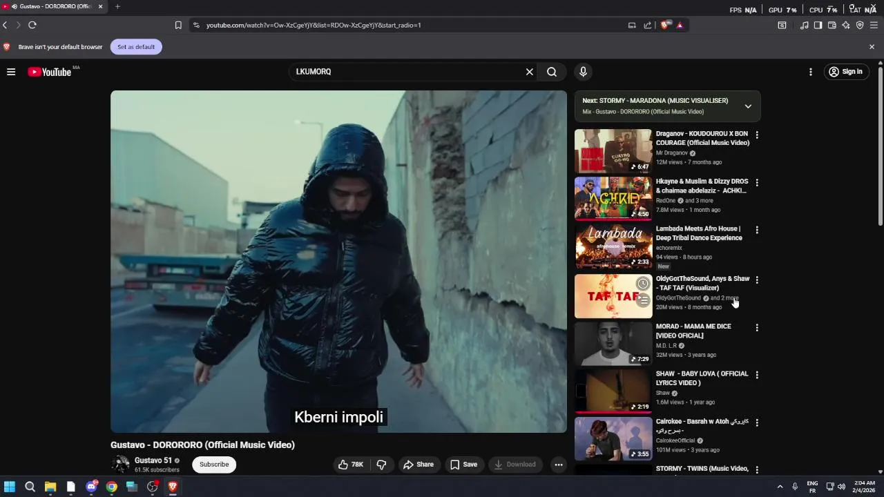Toggle Brave sidebar panel icon

point(818,25)
